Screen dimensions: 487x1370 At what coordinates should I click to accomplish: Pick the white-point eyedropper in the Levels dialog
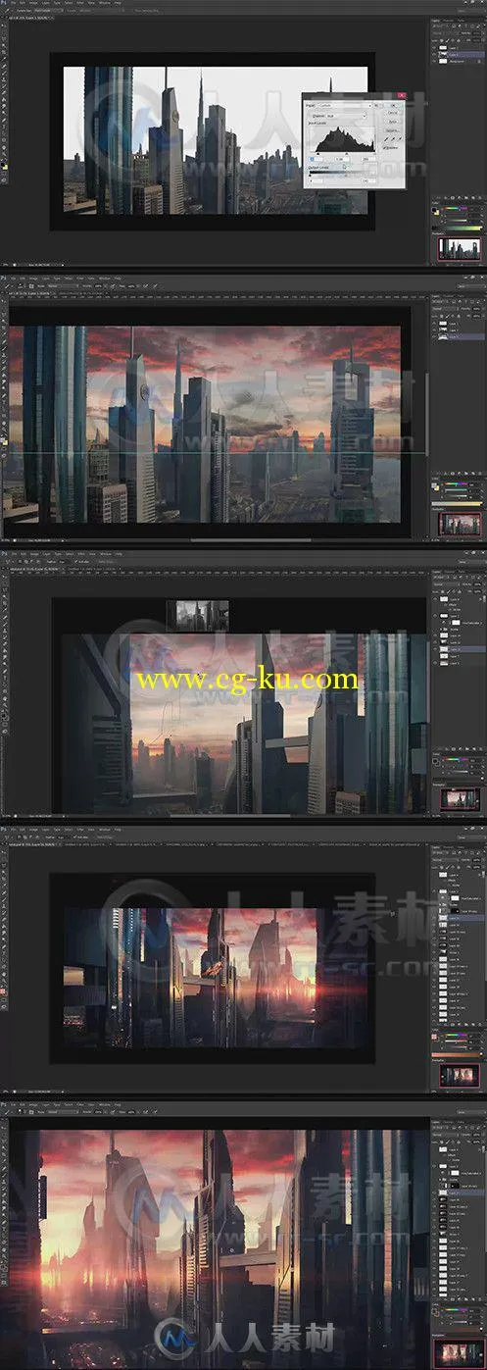(400, 138)
